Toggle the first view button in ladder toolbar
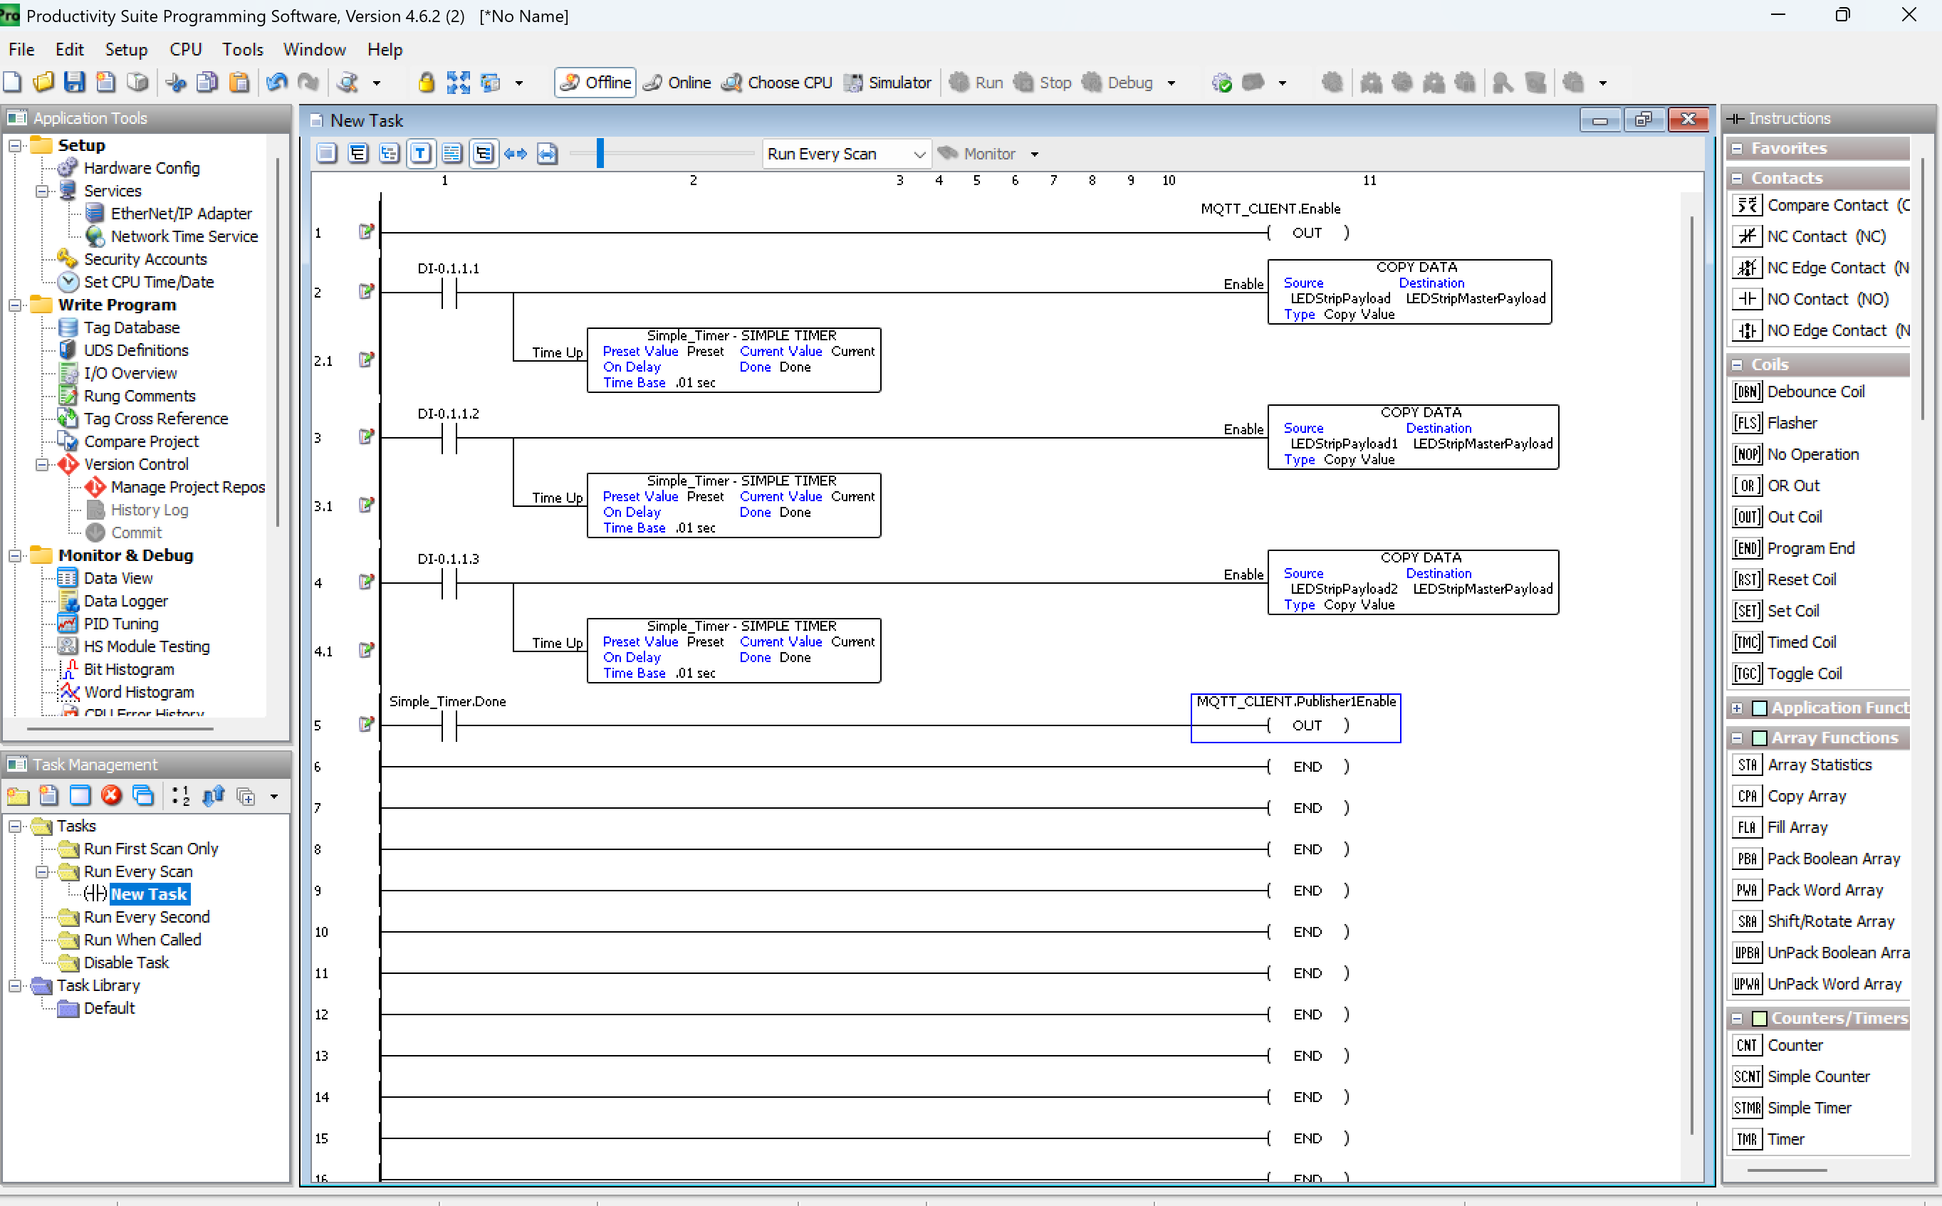 326,153
